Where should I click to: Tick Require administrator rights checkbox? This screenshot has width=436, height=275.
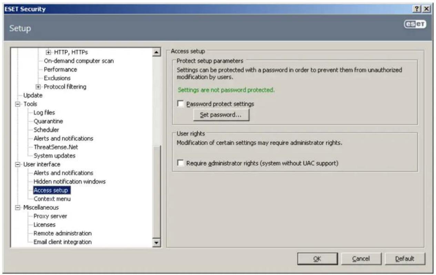[x=181, y=163]
